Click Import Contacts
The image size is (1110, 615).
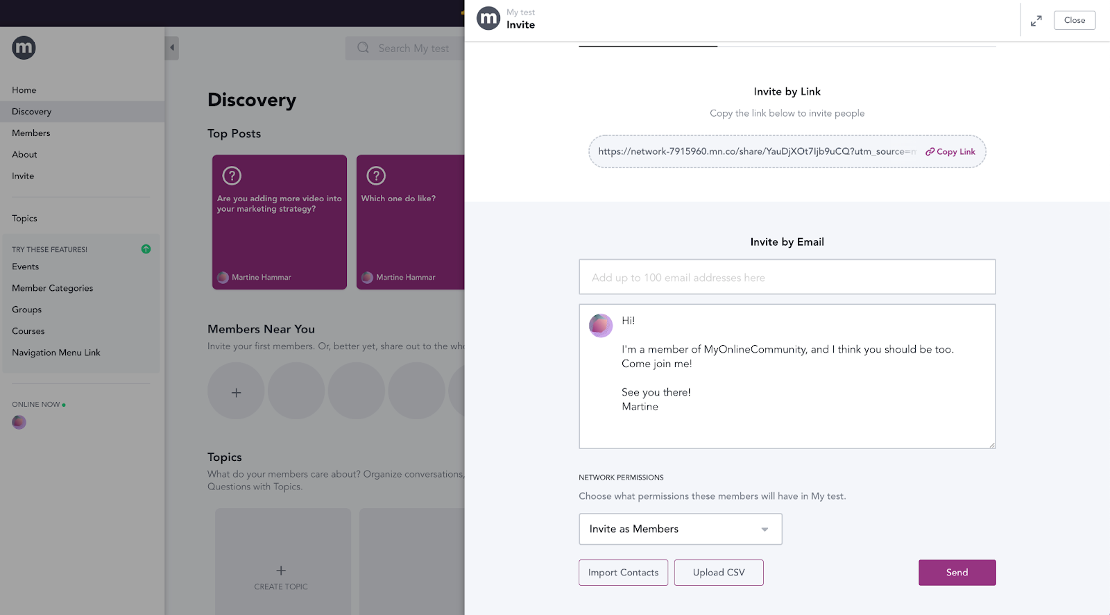(622, 572)
